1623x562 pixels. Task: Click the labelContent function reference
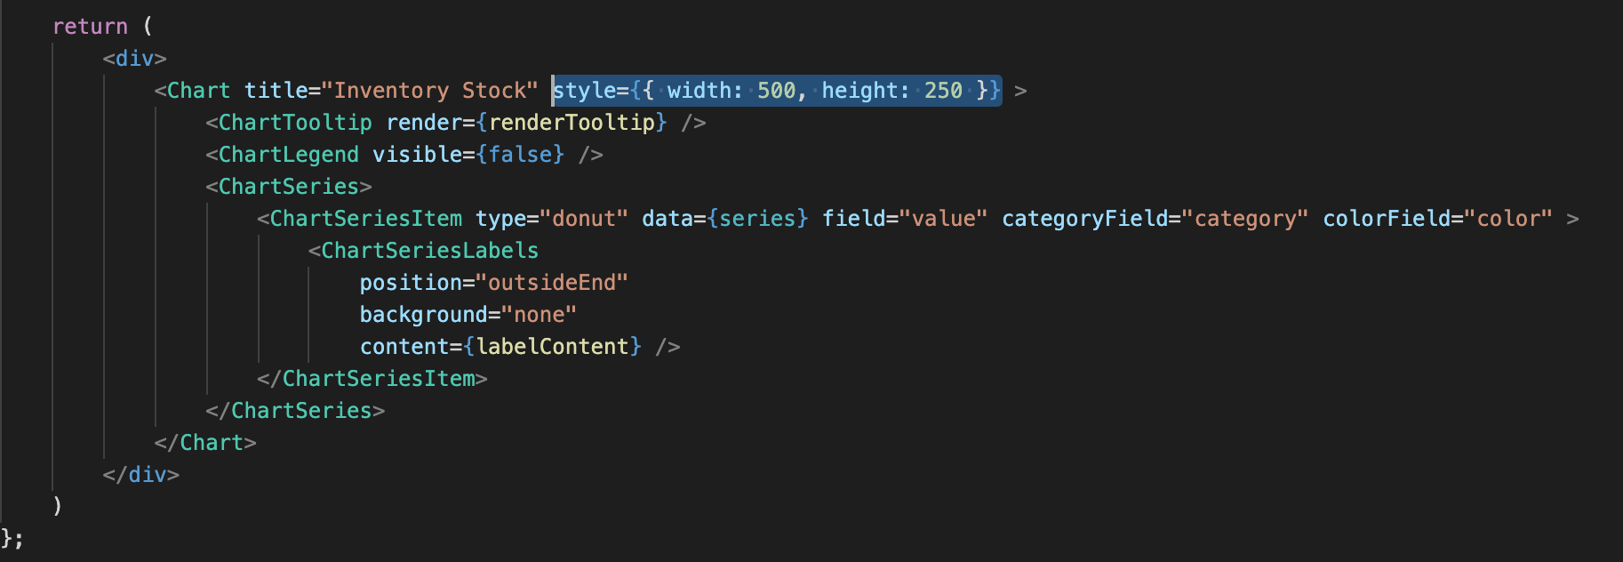pos(552,347)
